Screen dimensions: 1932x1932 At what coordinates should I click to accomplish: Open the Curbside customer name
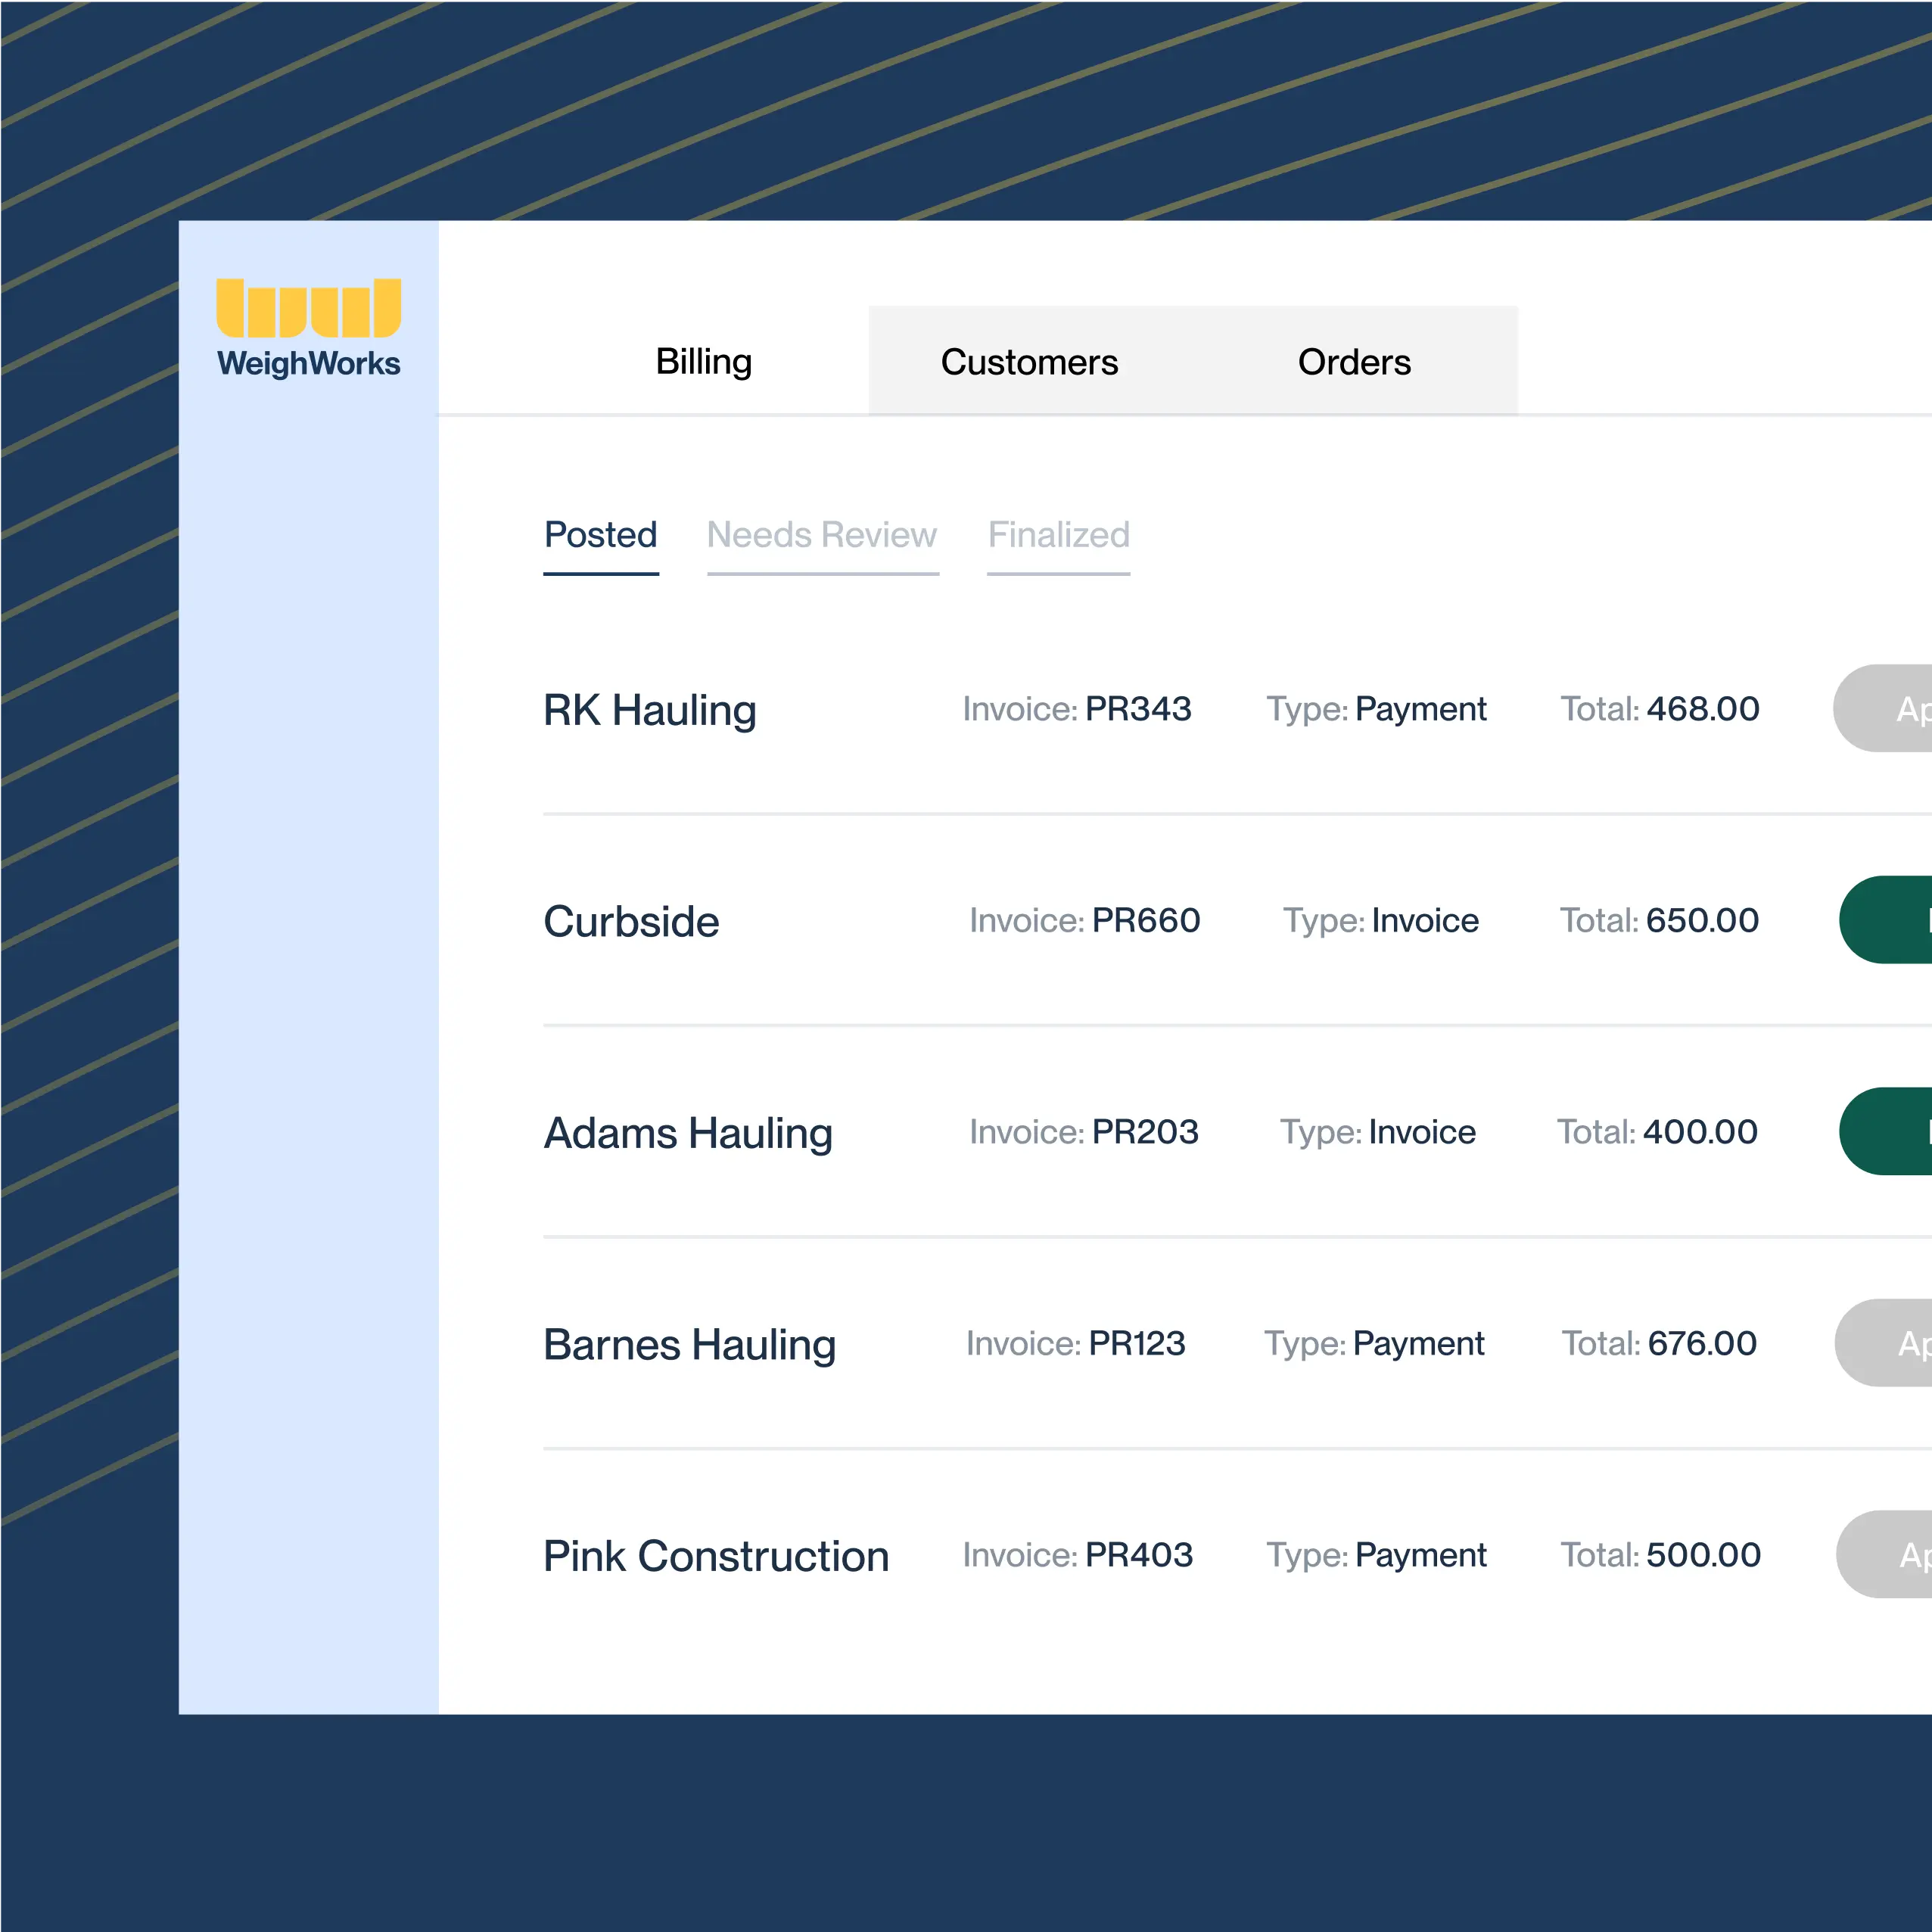point(631,921)
